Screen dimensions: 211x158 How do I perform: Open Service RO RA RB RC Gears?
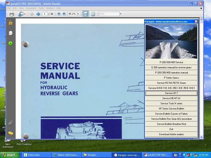171,83
